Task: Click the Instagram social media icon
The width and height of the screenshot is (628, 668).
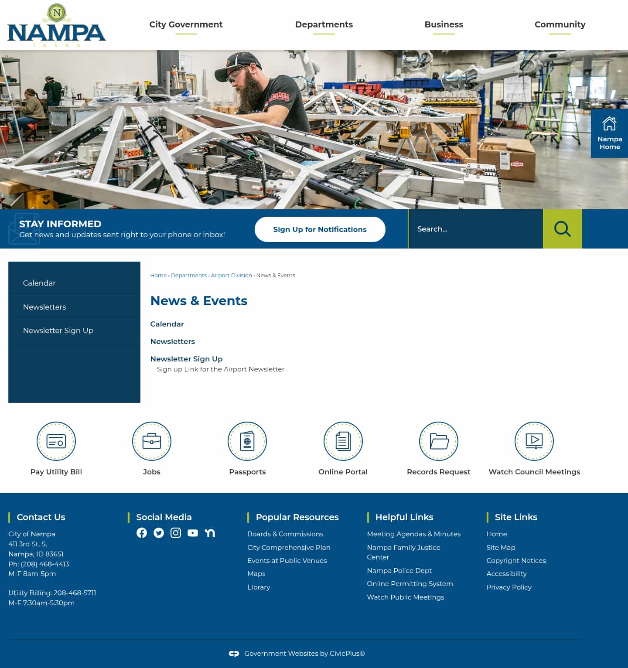Action: (176, 533)
